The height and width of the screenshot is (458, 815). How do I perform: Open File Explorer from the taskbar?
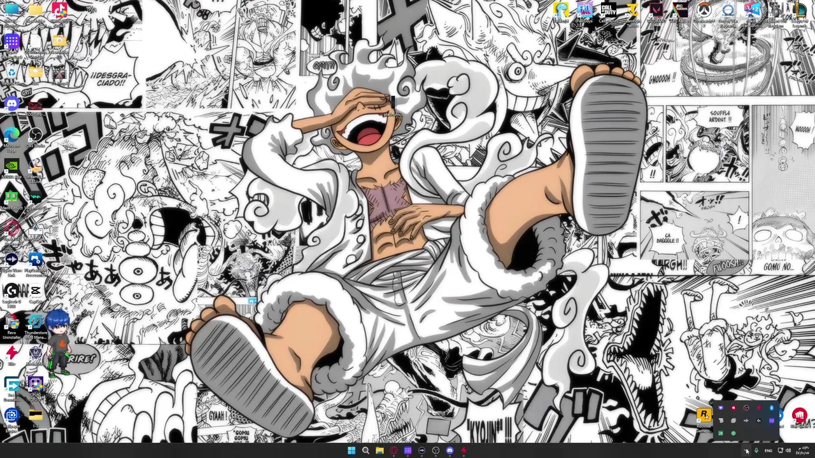[x=379, y=451]
